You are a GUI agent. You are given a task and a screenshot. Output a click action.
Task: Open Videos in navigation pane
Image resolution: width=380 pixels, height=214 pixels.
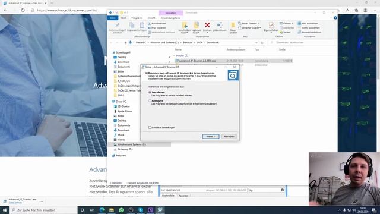(121, 140)
